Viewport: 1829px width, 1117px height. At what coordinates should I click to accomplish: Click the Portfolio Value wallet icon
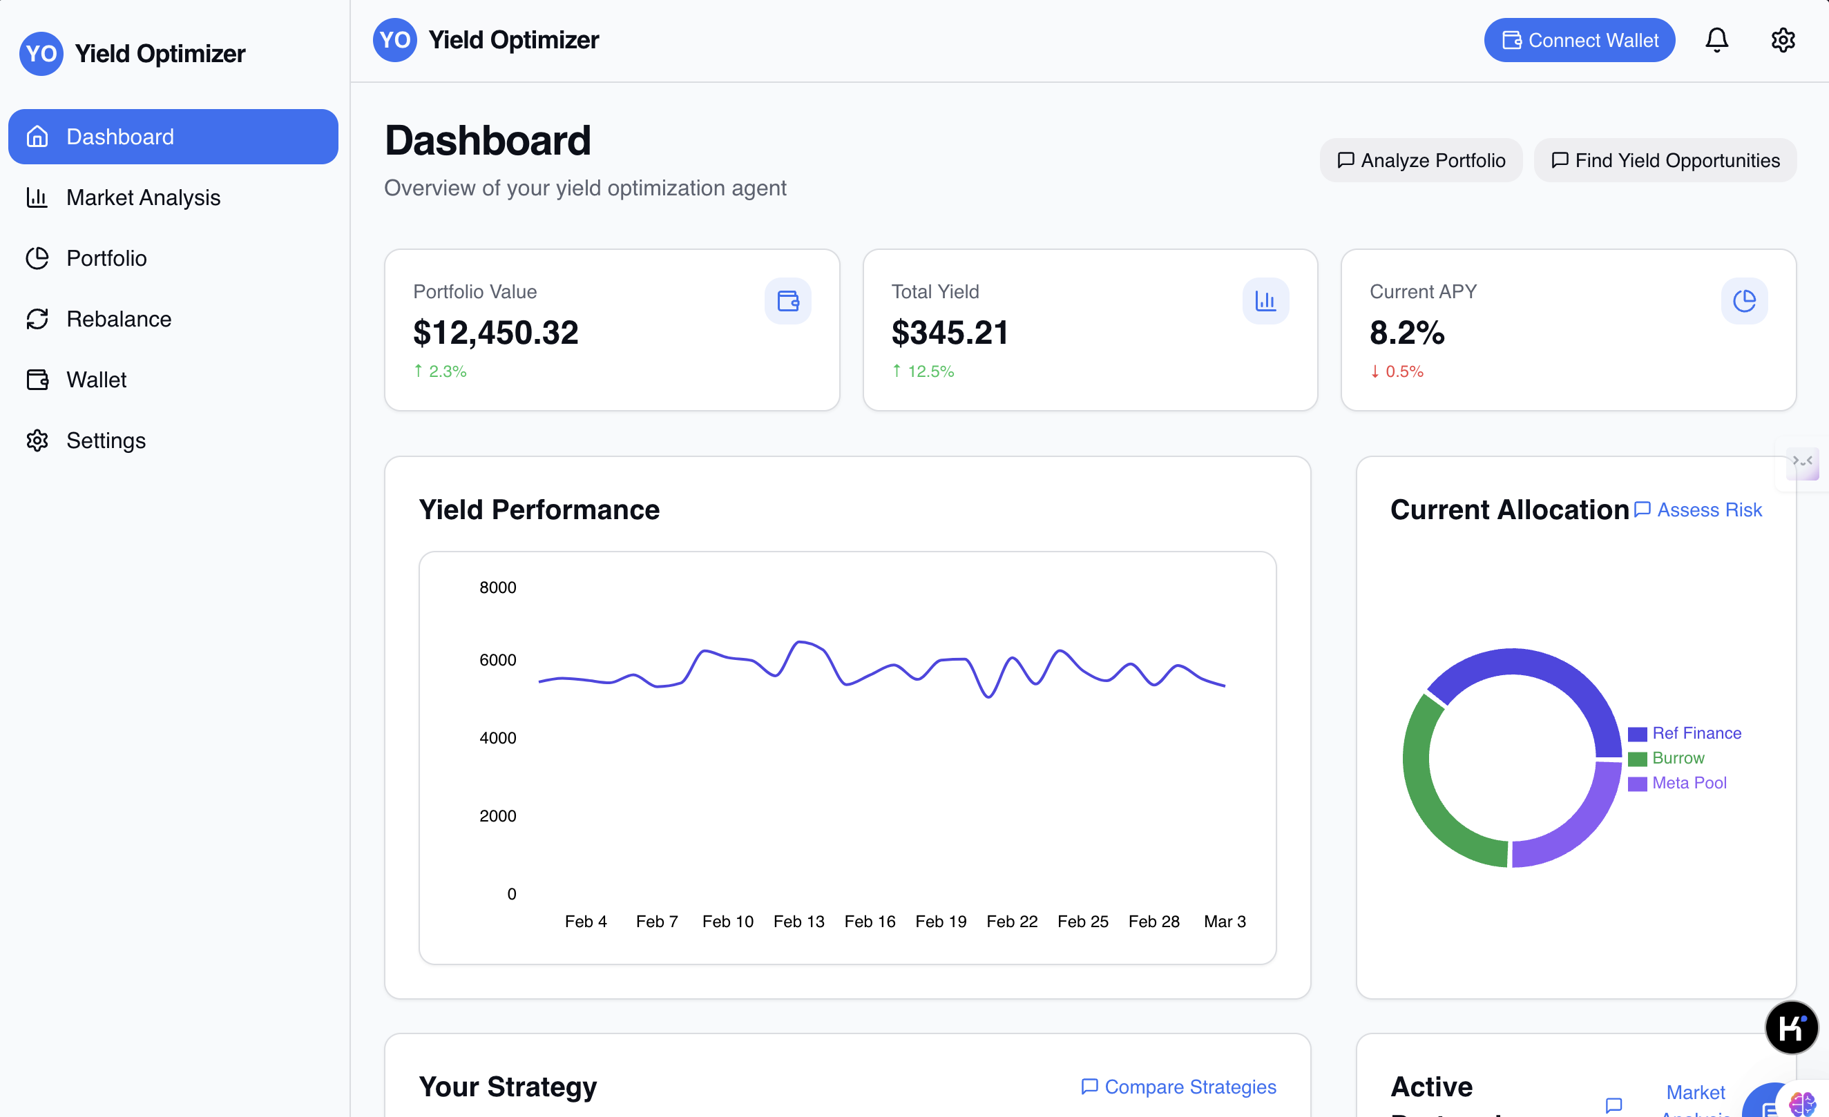coord(787,300)
